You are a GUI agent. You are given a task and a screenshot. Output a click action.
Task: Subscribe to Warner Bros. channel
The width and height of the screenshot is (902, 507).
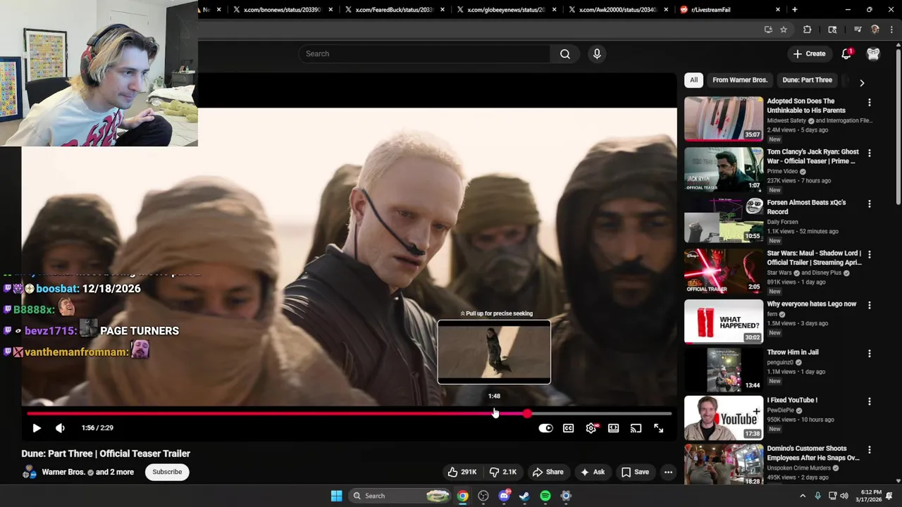pos(167,472)
